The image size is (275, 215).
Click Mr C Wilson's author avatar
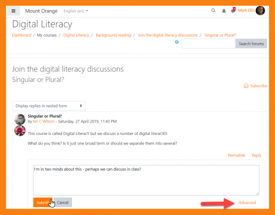click(x=20, y=119)
